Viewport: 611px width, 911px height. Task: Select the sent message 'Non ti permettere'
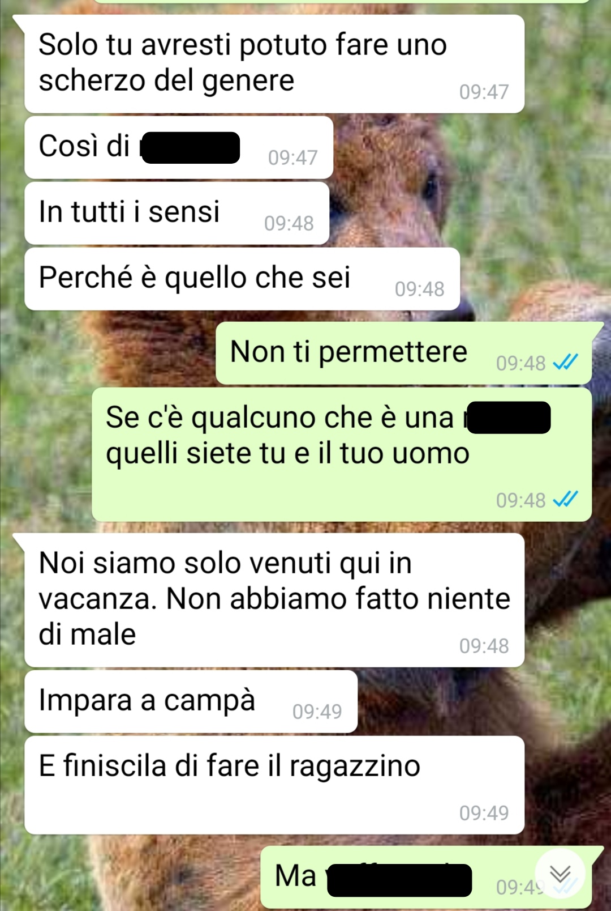403,353
